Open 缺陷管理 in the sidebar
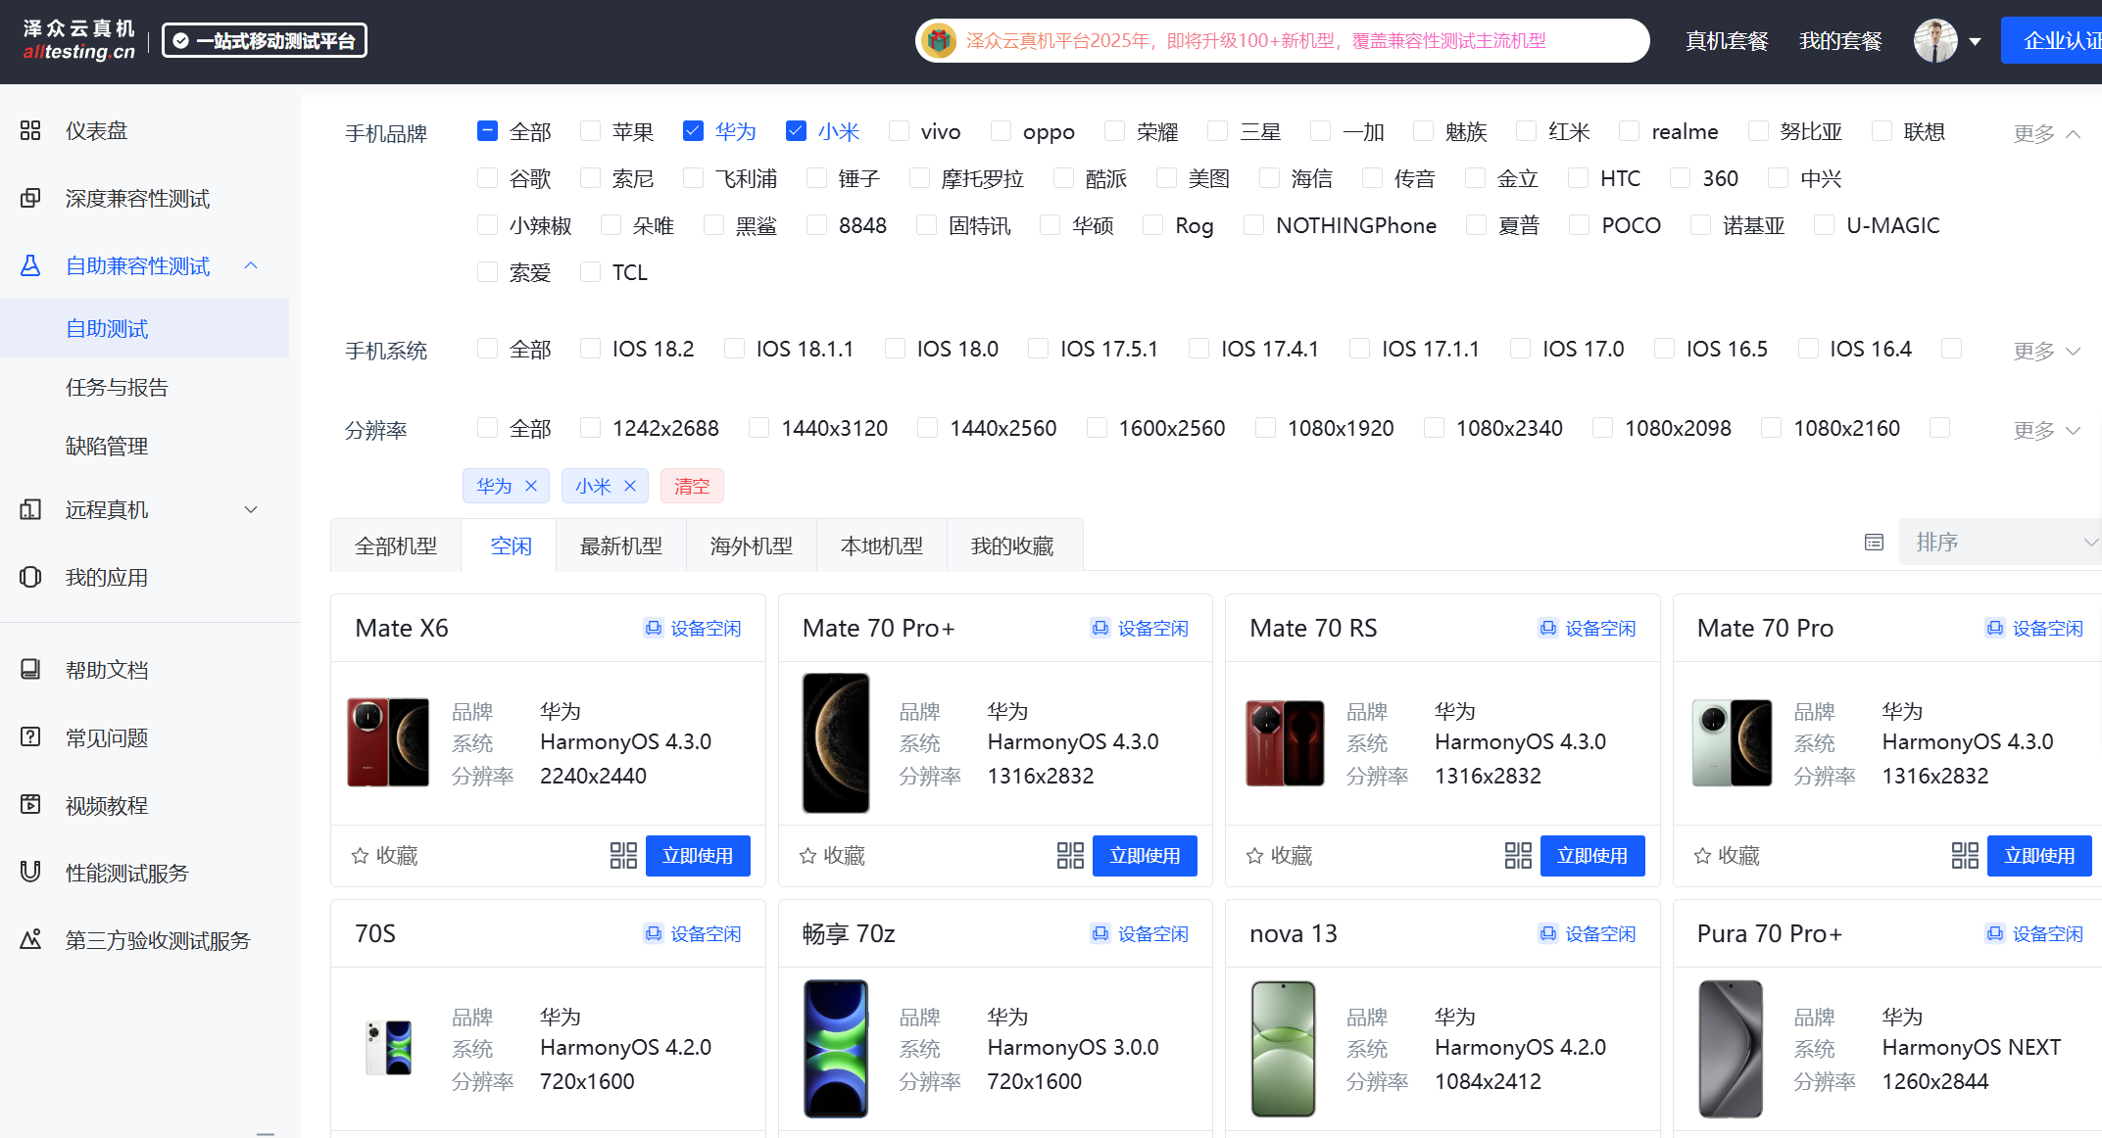The image size is (2102, 1138). 107,446
